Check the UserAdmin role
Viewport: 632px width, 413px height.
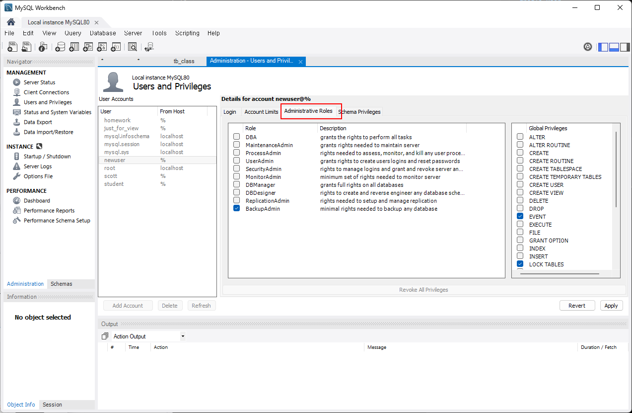237,161
